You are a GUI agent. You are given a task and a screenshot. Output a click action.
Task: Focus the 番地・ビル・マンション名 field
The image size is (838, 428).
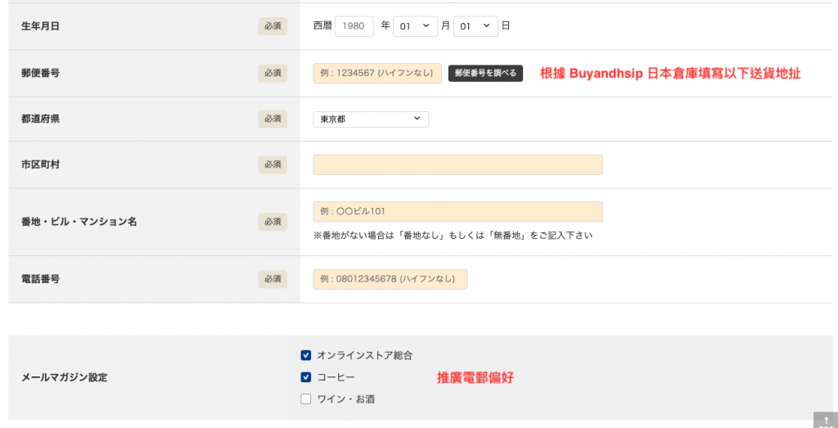tap(457, 212)
